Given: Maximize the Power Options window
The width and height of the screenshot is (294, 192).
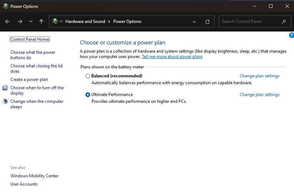Looking at the screenshot, I should coord(271,6).
